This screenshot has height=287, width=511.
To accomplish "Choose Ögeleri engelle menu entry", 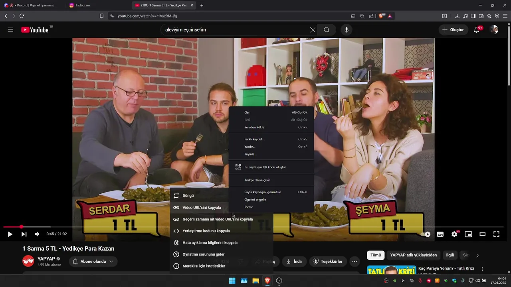I will [x=271, y=199].
